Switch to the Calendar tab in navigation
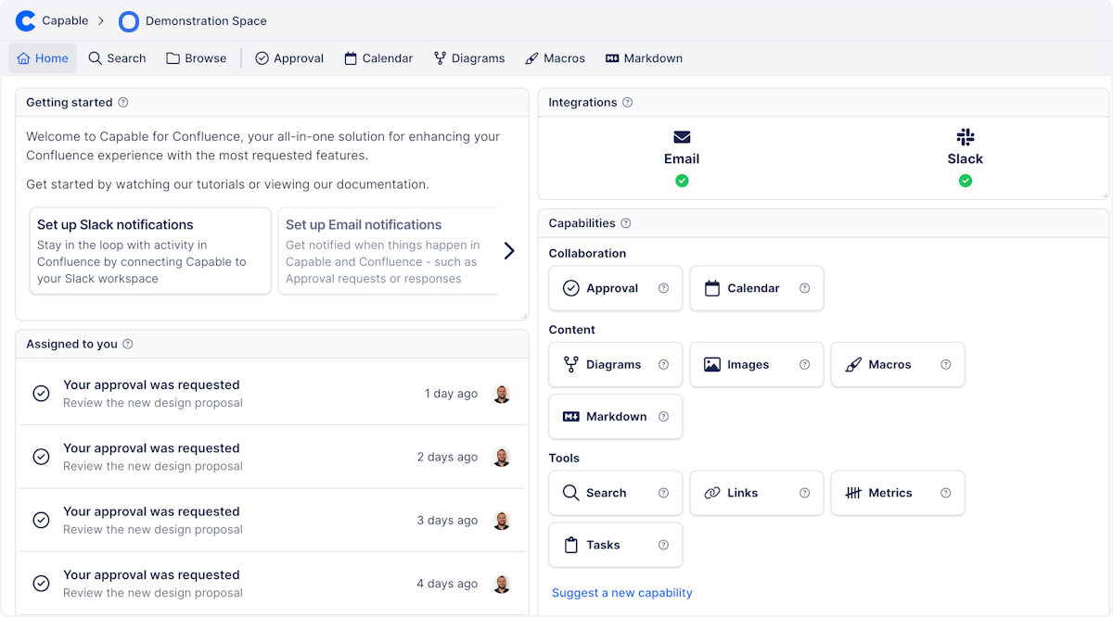This screenshot has height=617, width=1113. 378,58
